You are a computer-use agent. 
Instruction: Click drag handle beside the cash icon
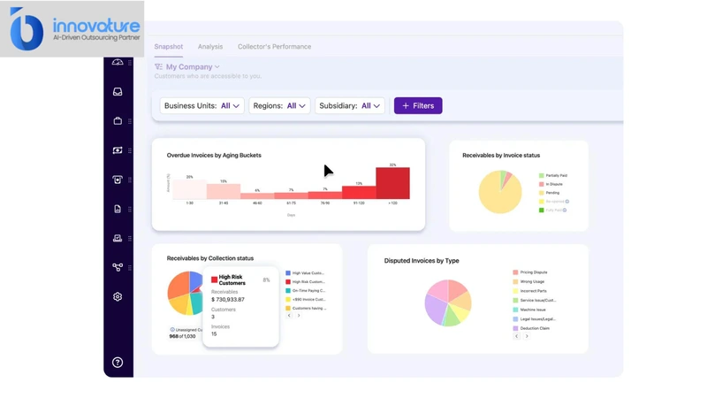(130, 150)
